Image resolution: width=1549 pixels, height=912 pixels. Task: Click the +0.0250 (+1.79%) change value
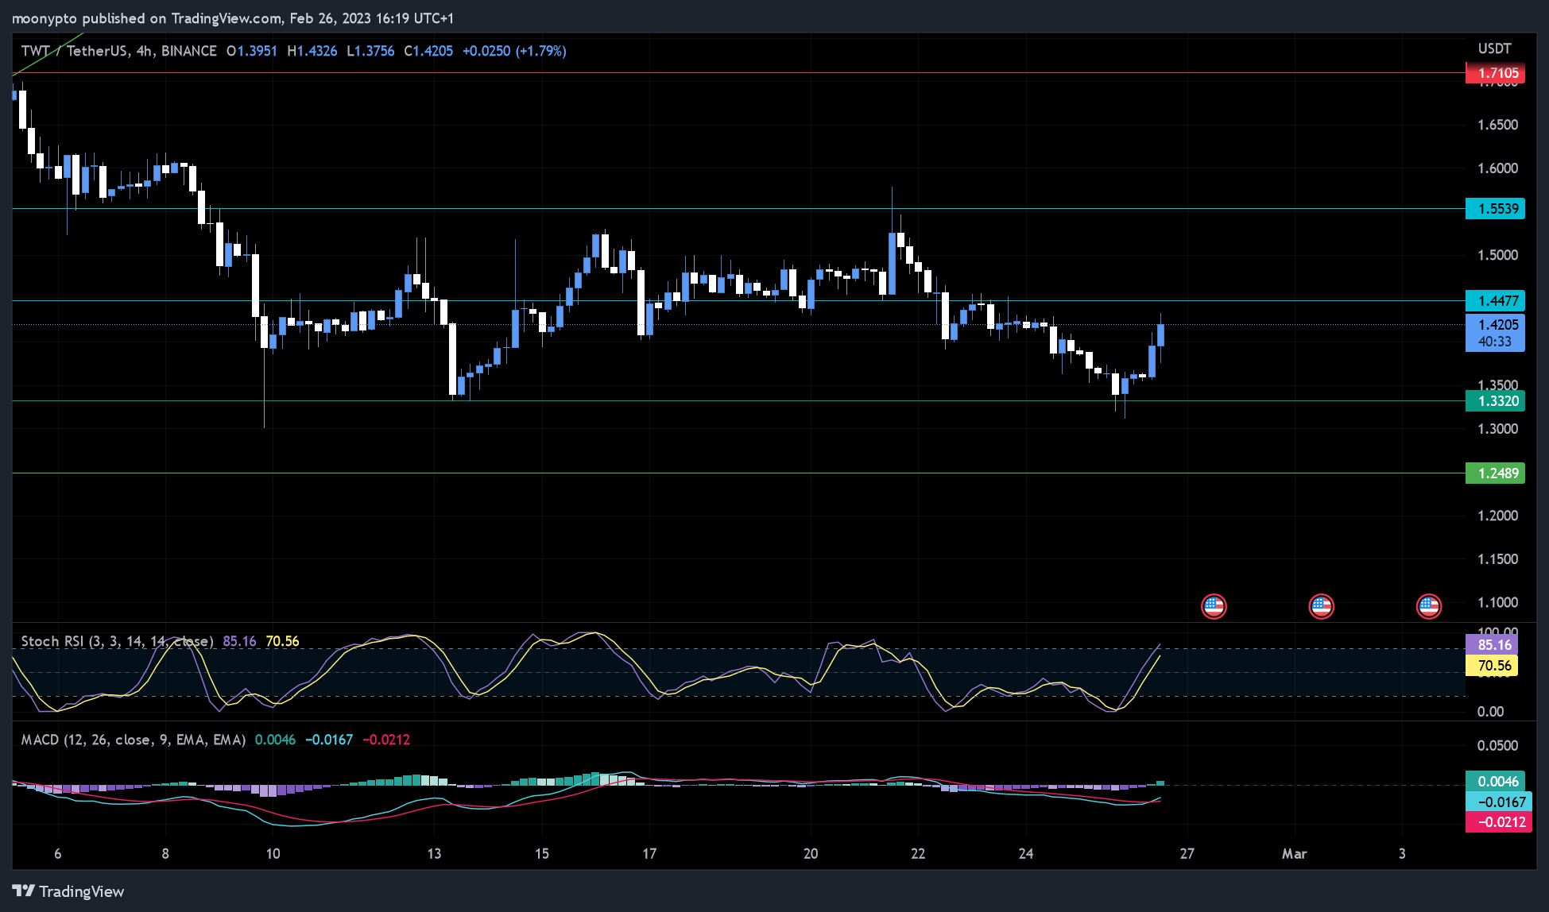(514, 51)
